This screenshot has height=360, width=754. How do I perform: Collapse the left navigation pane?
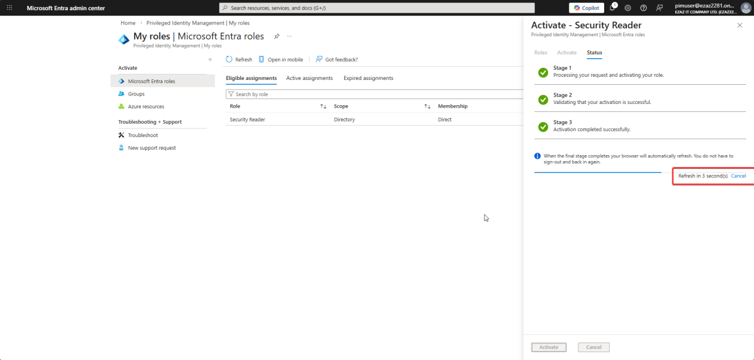[x=210, y=59]
